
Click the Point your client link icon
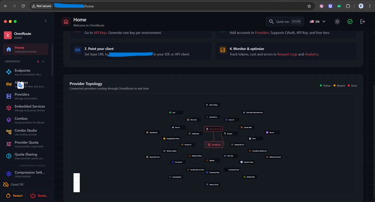coord(77,50)
